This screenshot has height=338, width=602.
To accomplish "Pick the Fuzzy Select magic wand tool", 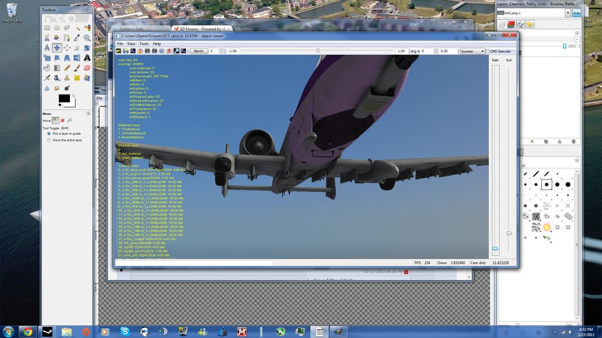I will click(77, 28).
